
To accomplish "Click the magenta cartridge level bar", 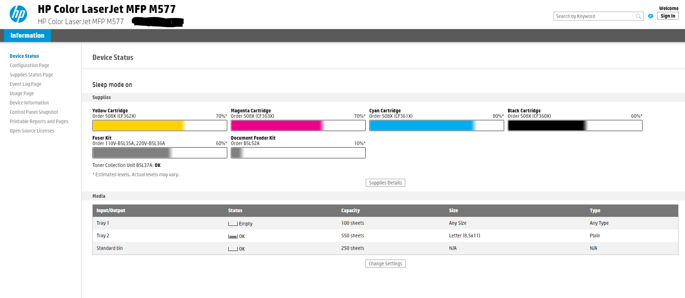I will click(298, 126).
